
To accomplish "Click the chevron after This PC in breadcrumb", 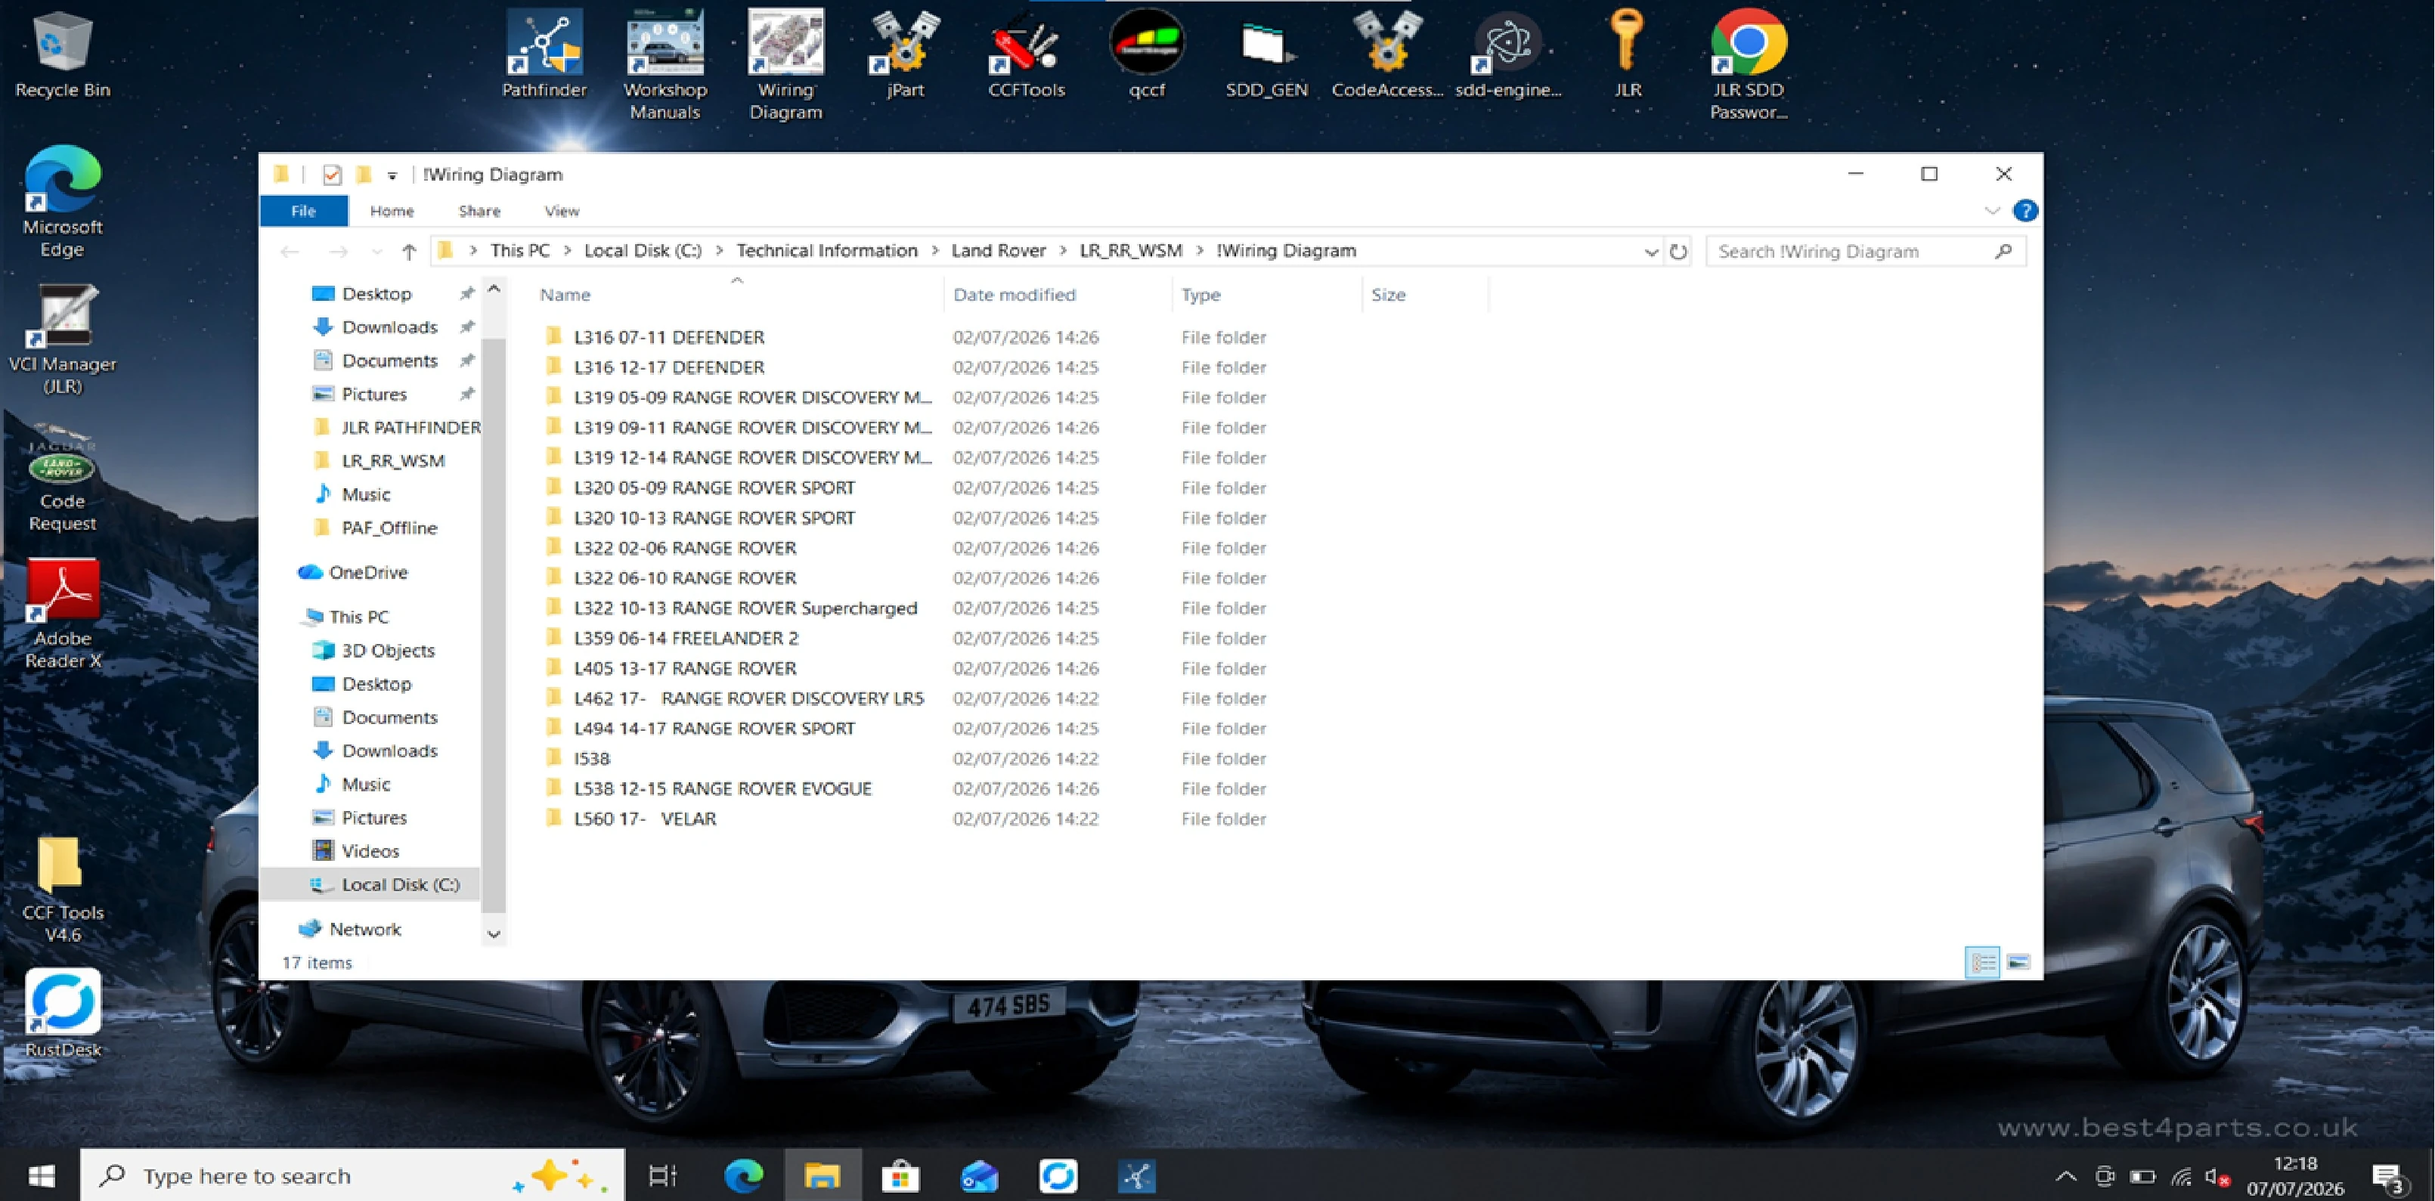I will click(567, 252).
